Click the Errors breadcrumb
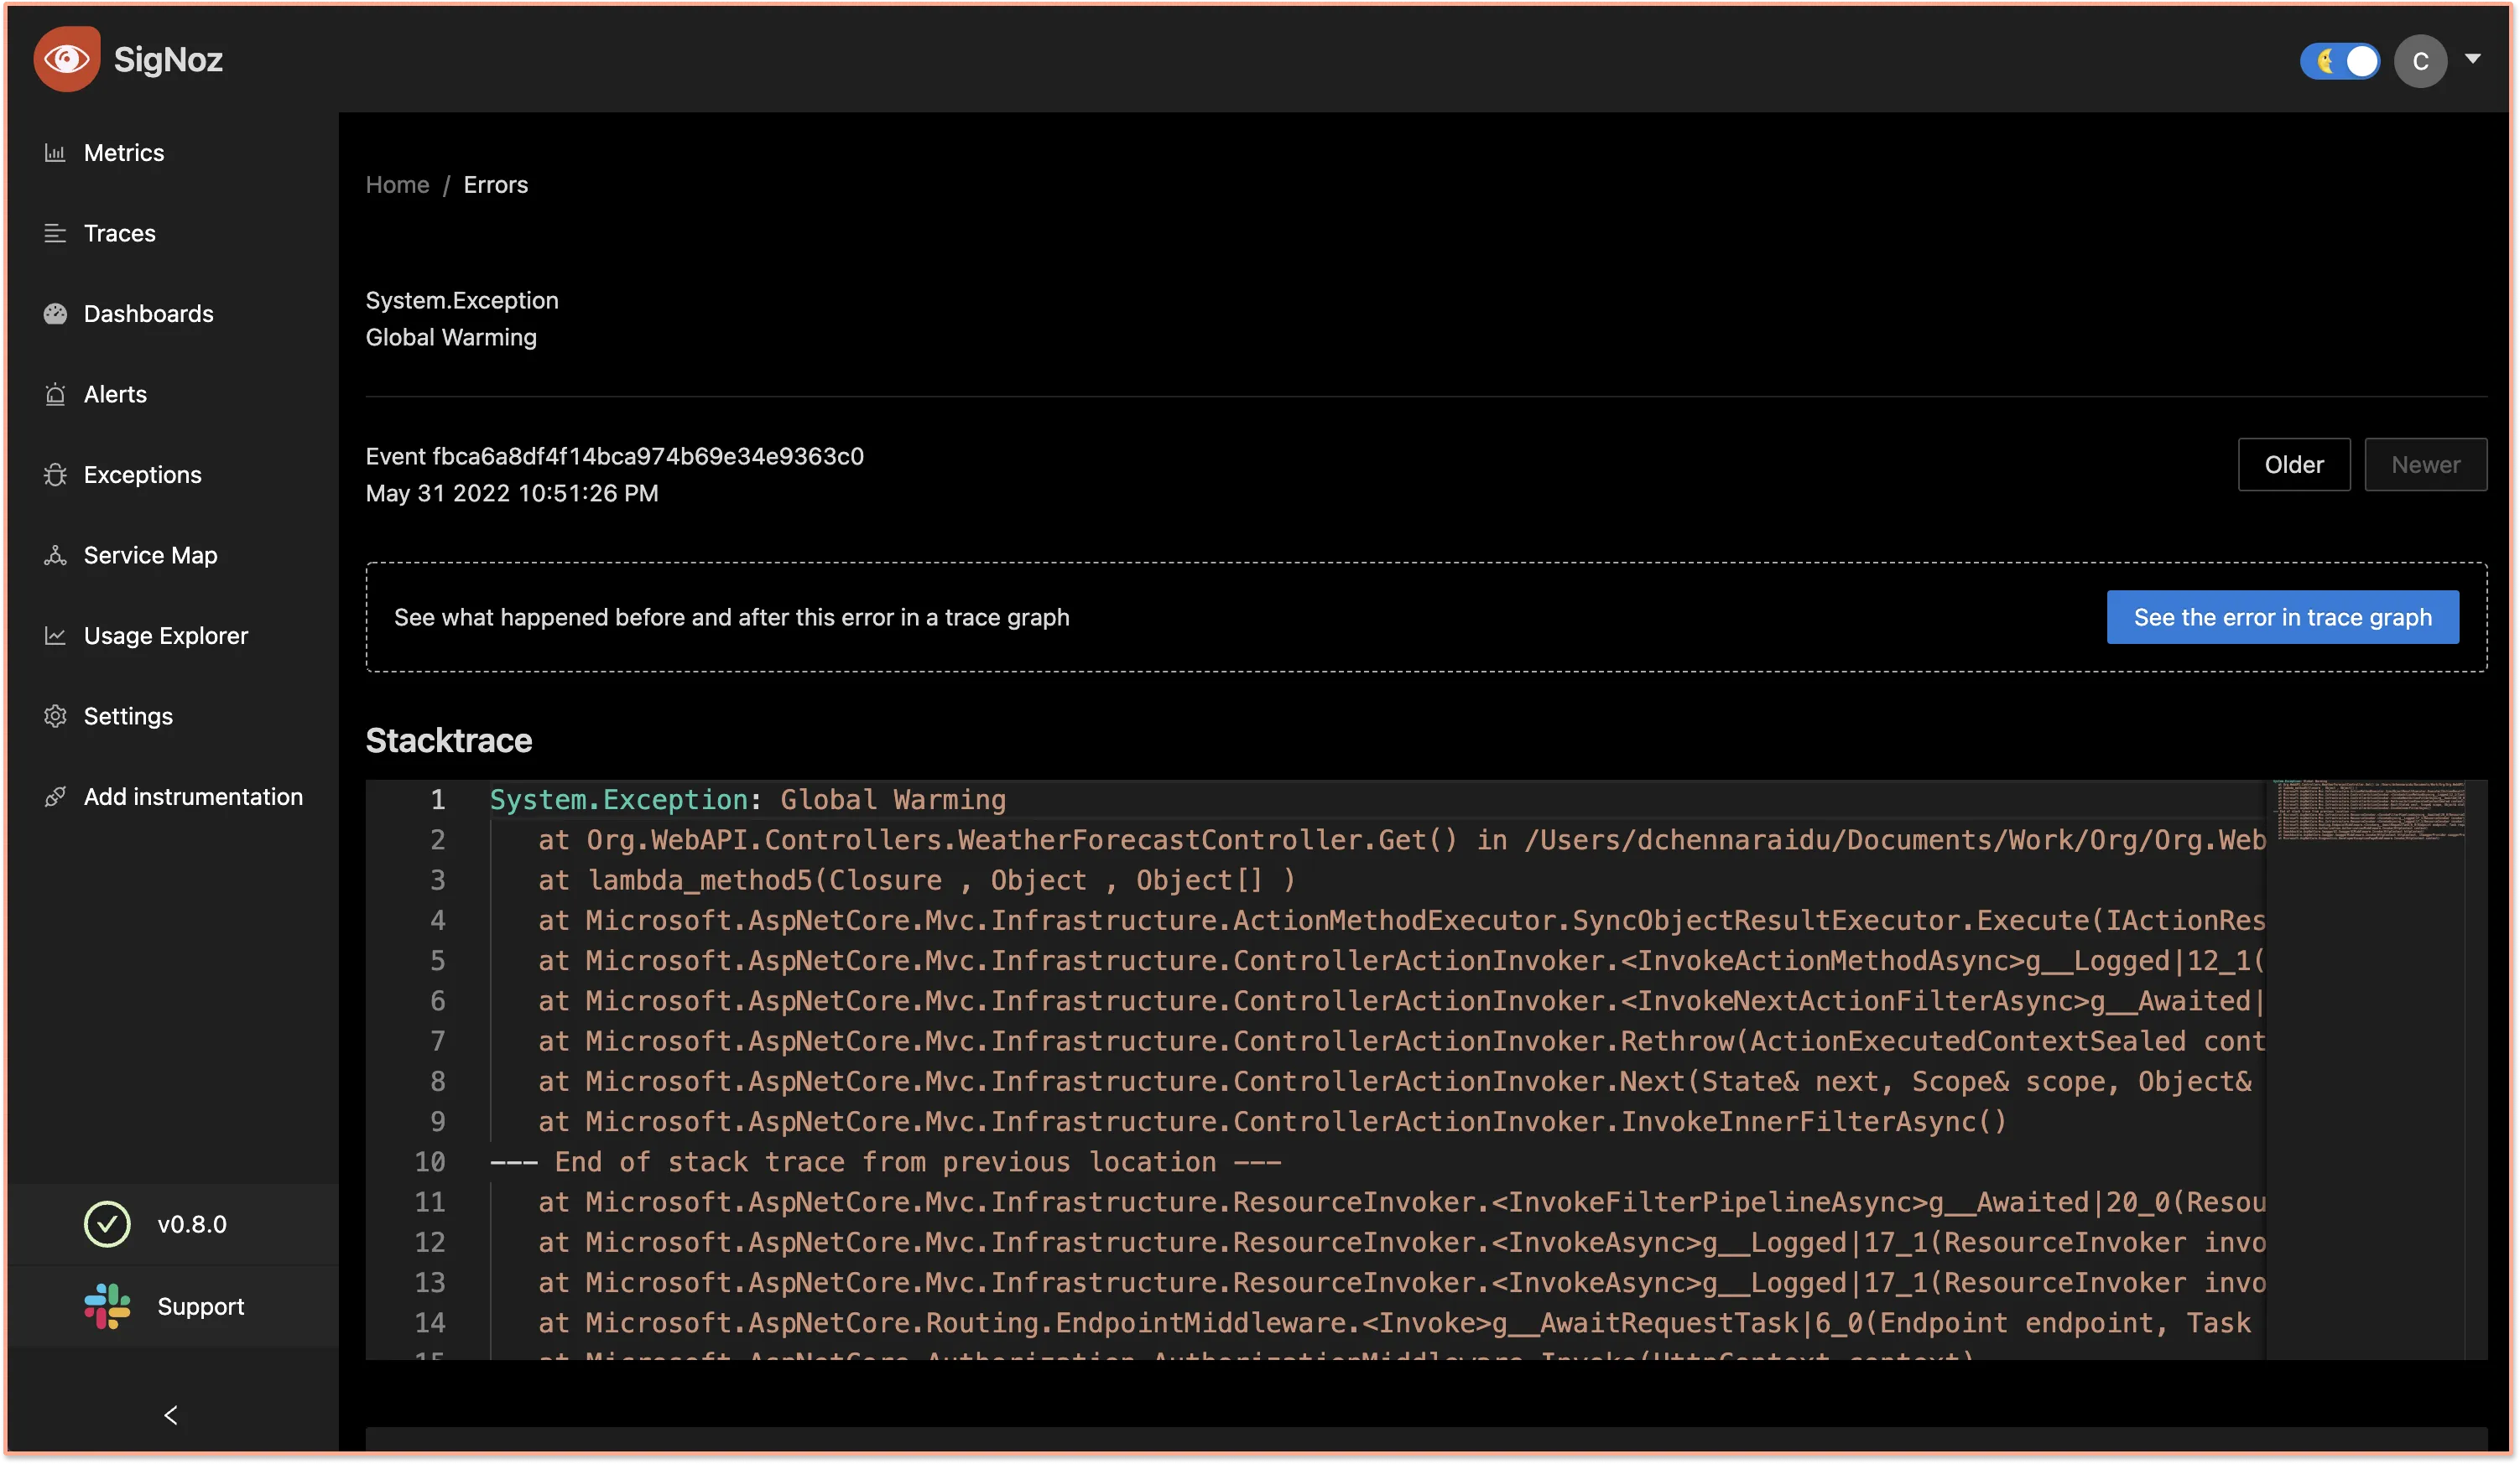 point(496,184)
